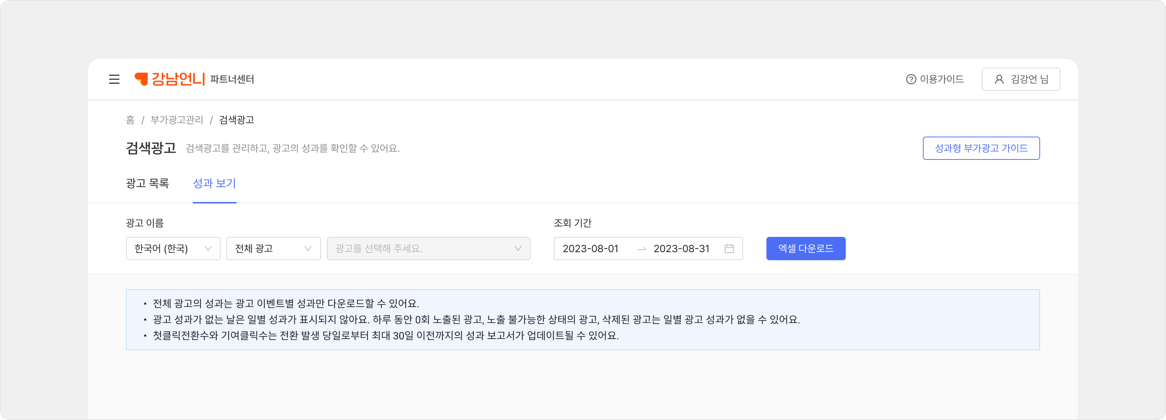1166x420 pixels.
Task: Click notice about 첫클릭전환수와 기여클릭수
Action: tap(386, 335)
